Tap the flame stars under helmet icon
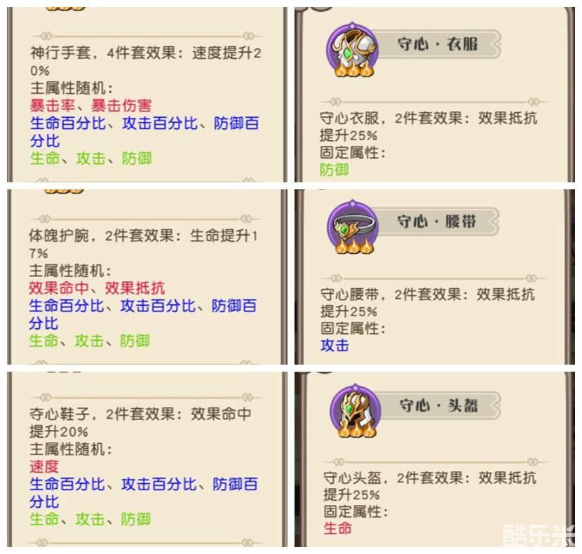The height and width of the screenshot is (554, 582). pyautogui.click(x=357, y=430)
